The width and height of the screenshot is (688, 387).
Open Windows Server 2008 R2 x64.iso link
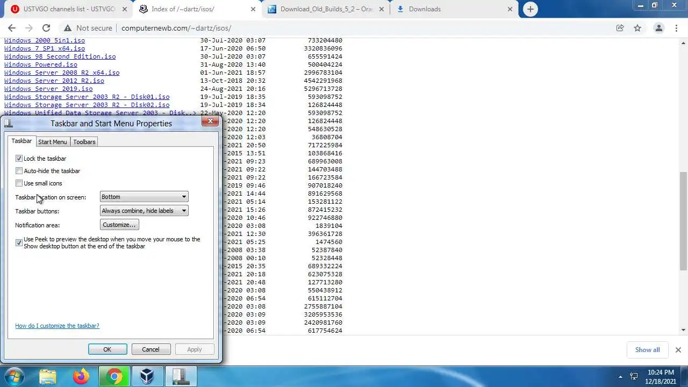click(62, 73)
